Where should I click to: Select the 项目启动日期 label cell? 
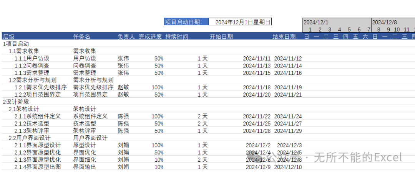(x=186, y=22)
